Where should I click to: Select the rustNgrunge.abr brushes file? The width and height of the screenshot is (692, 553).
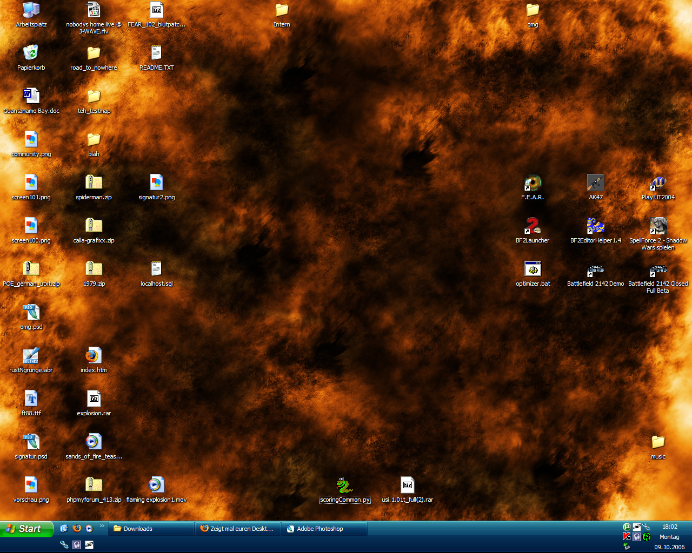tap(31, 360)
